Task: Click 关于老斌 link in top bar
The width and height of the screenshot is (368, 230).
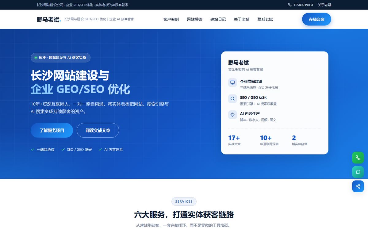Action: click(324, 5)
